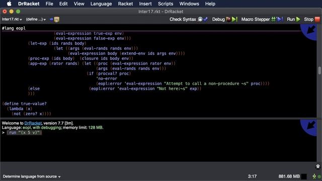The image size is (322, 181).
Task: Expand the (define ...) definitions dropdown
Action: pyautogui.click(x=36, y=19)
